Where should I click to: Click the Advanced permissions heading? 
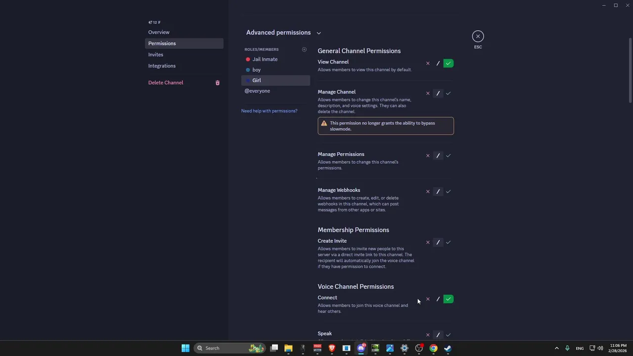(278, 33)
